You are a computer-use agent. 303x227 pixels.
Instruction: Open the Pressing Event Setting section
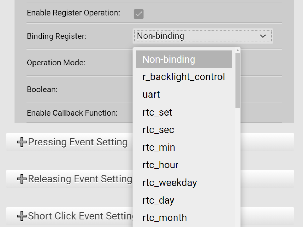(78, 142)
